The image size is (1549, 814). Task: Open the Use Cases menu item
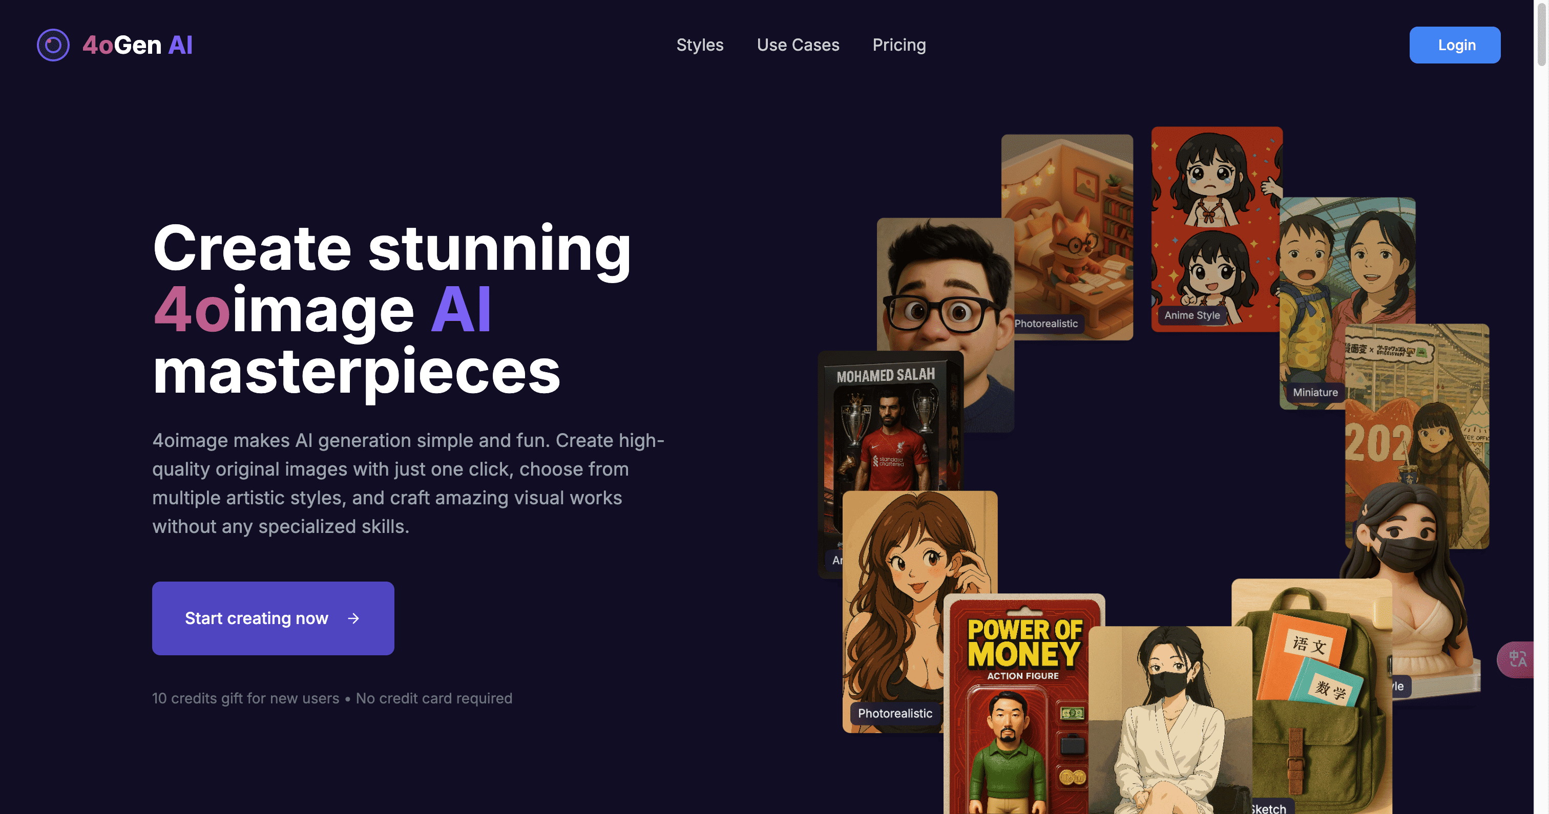pyautogui.click(x=798, y=45)
